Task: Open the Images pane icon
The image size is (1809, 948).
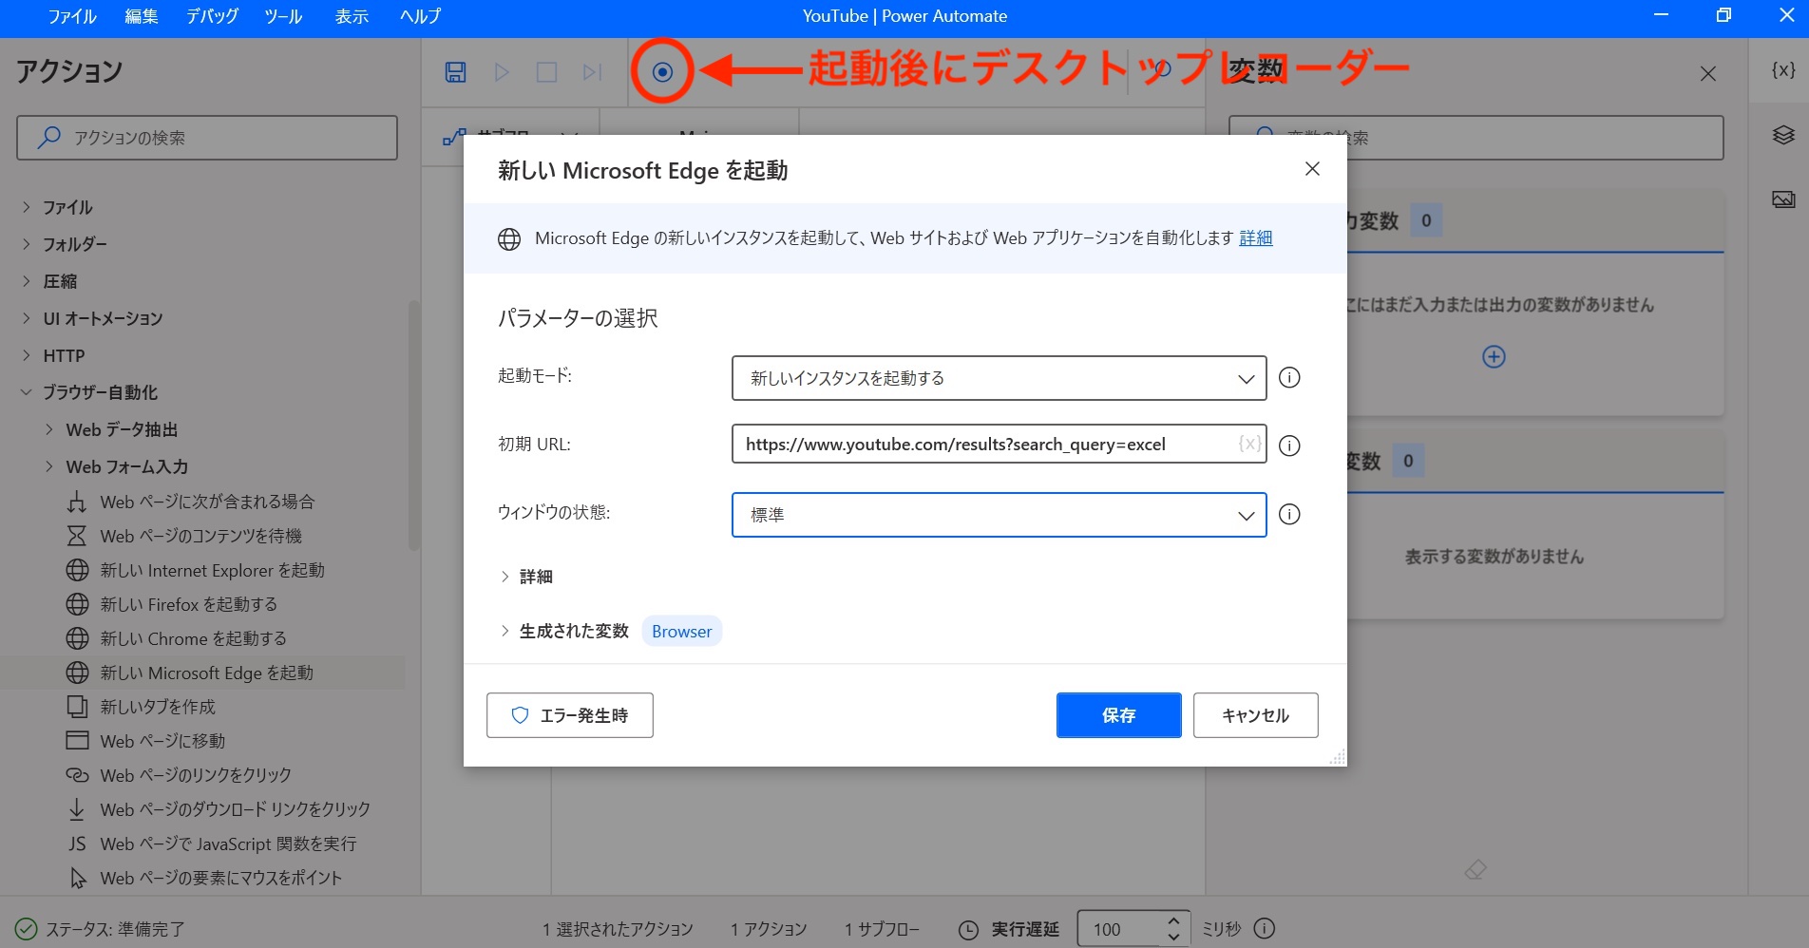Action: point(1783,199)
